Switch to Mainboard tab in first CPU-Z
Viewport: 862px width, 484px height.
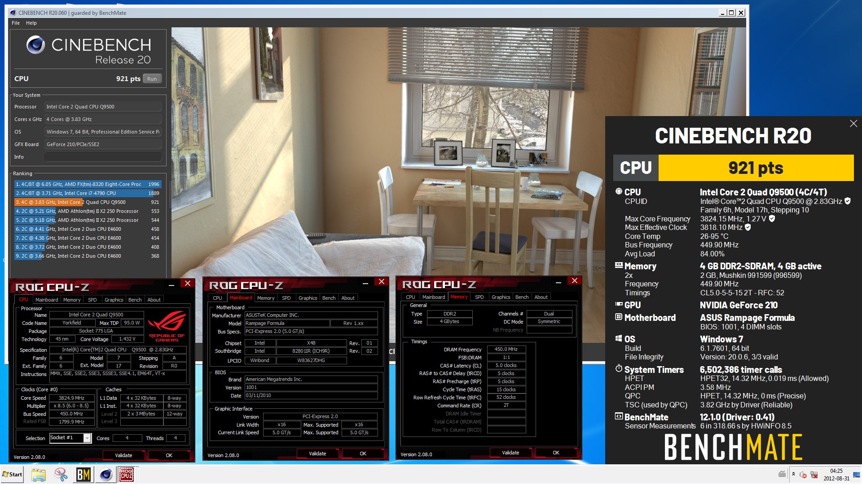[47, 300]
